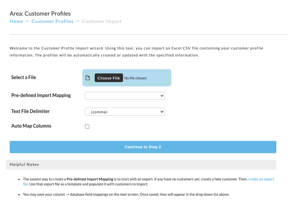Open the Pre-defined Import Mapping dropdown
Image resolution: width=288 pixels, height=212 pixels.
point(125,96)
